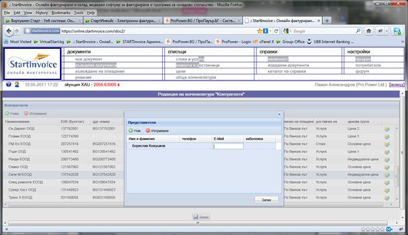
Task: Open the cPanel X bookmark
Action: [263, 42]
